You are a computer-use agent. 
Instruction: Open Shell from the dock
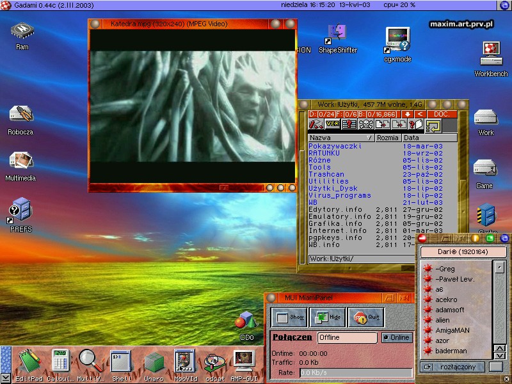pos(121,361)
